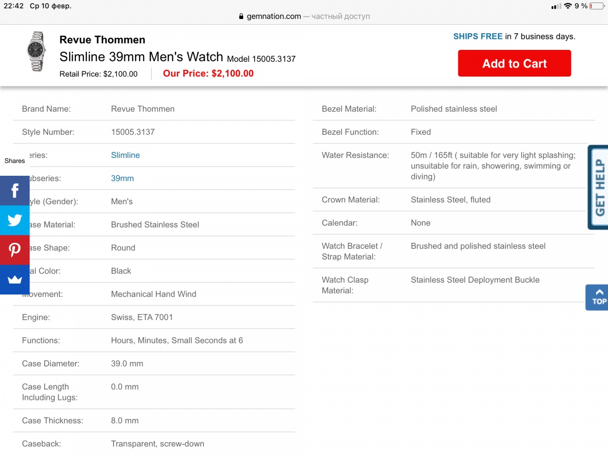Screen dimensions: 608x456
Task: Open the crown share icon
Action: (x=15, y=279)
